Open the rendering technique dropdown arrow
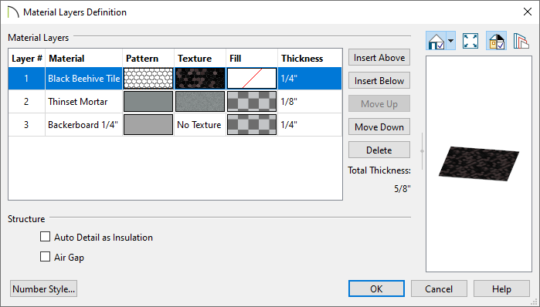The width and height of the screenshot is (540, 307). (x=451, y=41)
